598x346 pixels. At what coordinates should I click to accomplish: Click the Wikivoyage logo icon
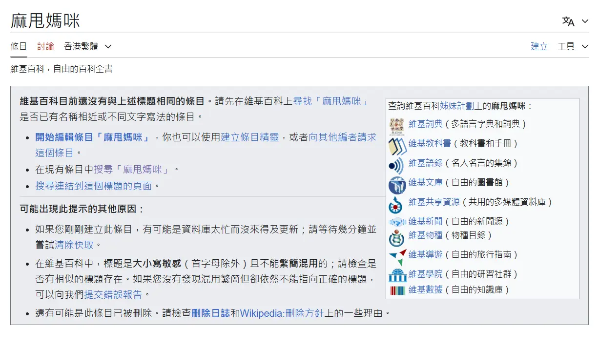[398, 257]
